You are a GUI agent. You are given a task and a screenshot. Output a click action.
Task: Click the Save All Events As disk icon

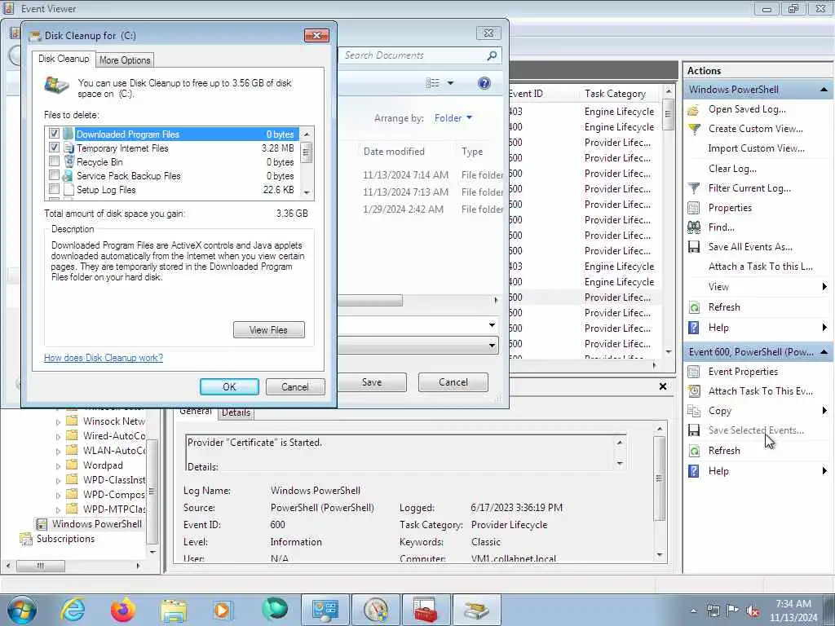[x=693, y=247]
